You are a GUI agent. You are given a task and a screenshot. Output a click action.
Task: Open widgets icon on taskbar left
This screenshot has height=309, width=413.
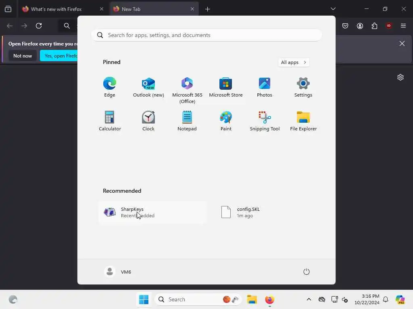tap(13, 299)
